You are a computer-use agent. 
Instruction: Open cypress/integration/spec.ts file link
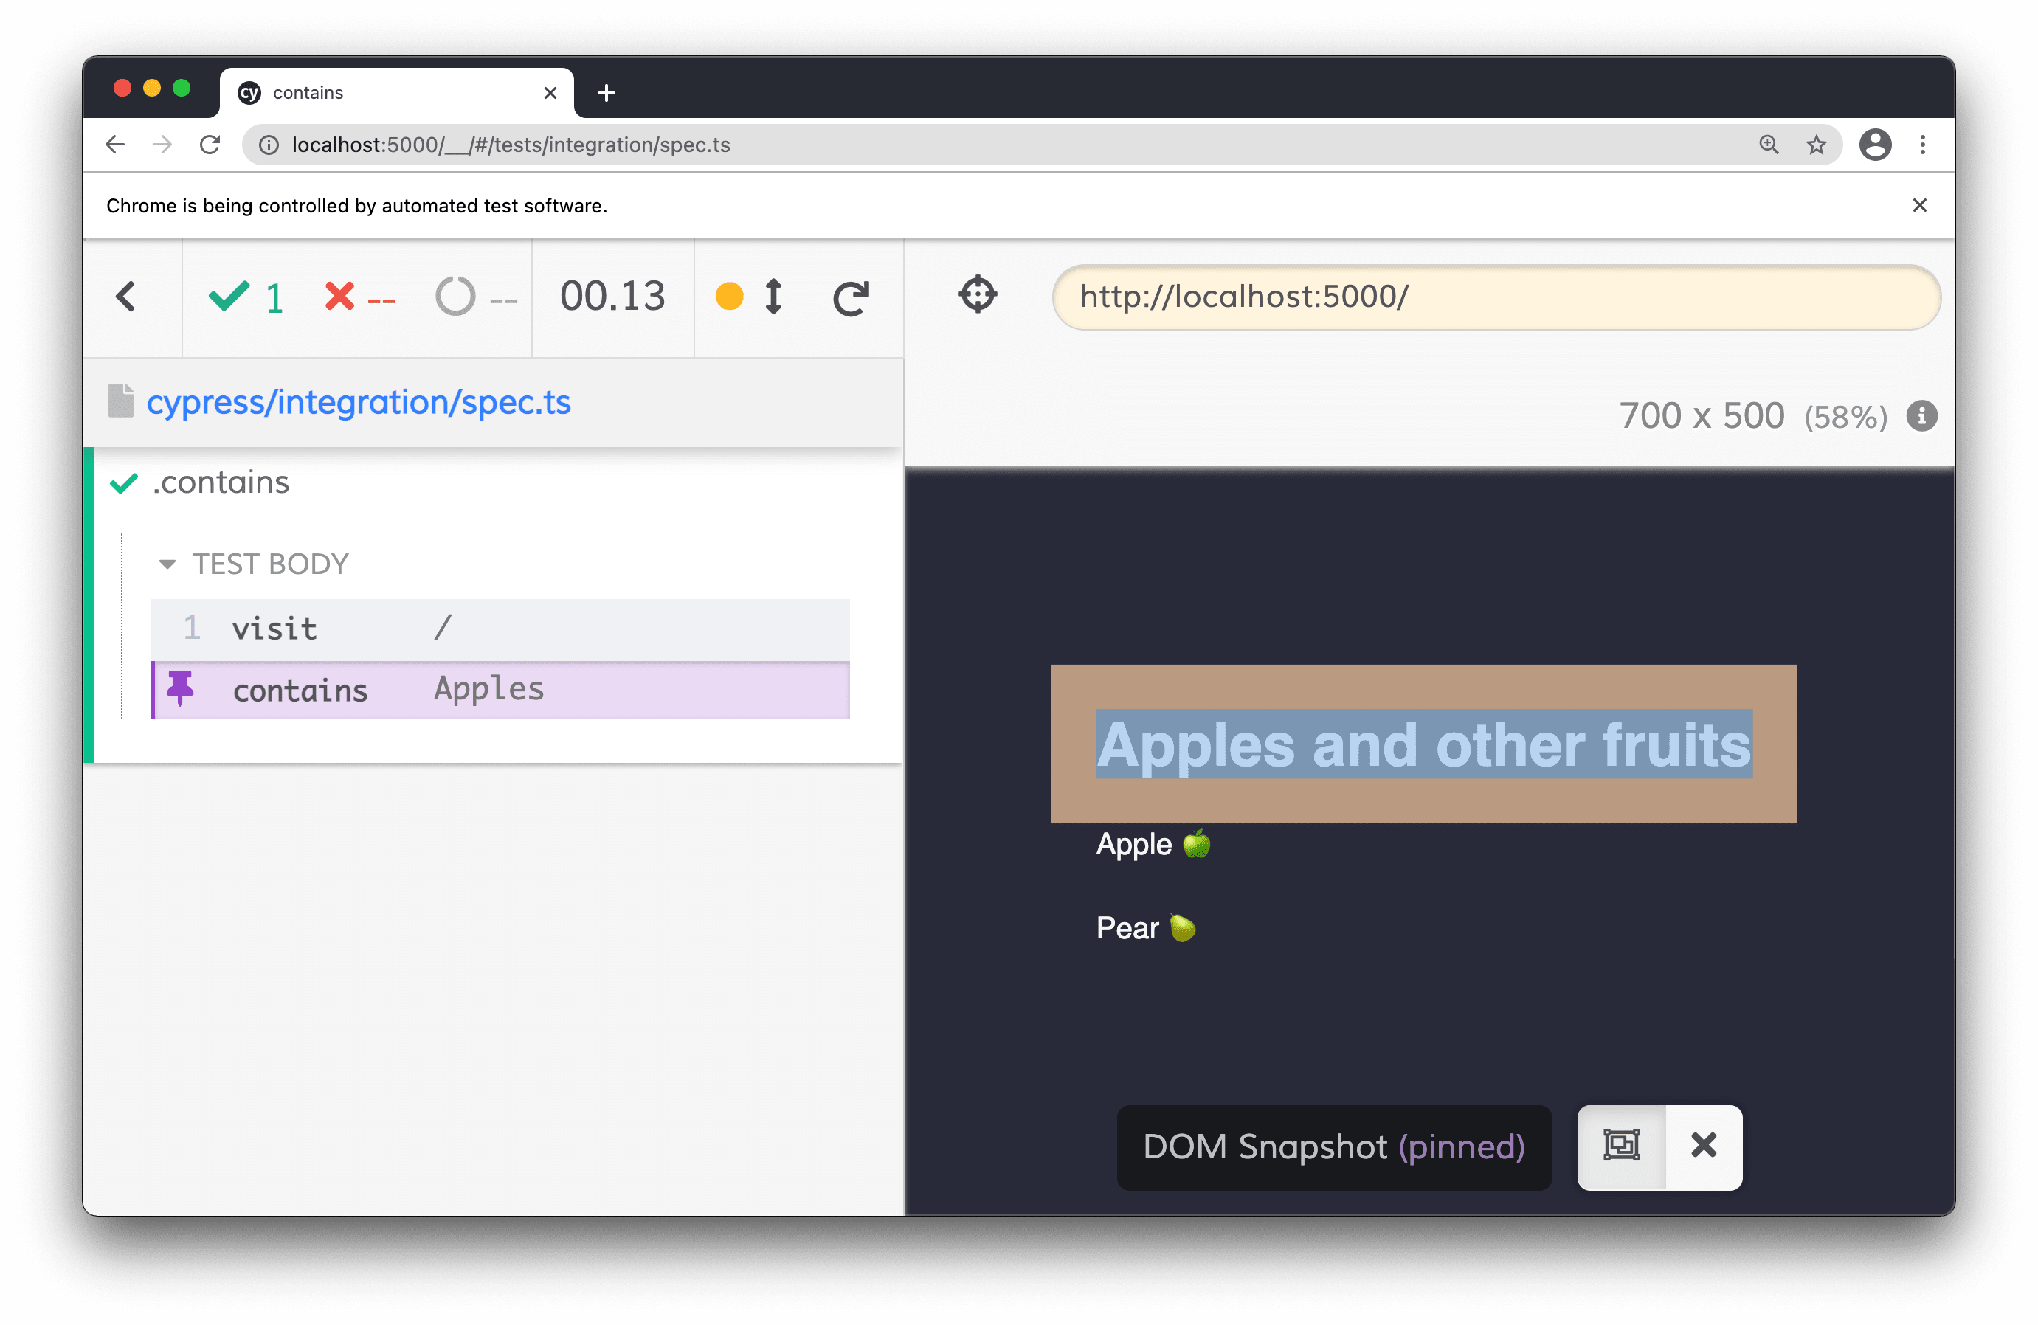(x=358, y=402)
